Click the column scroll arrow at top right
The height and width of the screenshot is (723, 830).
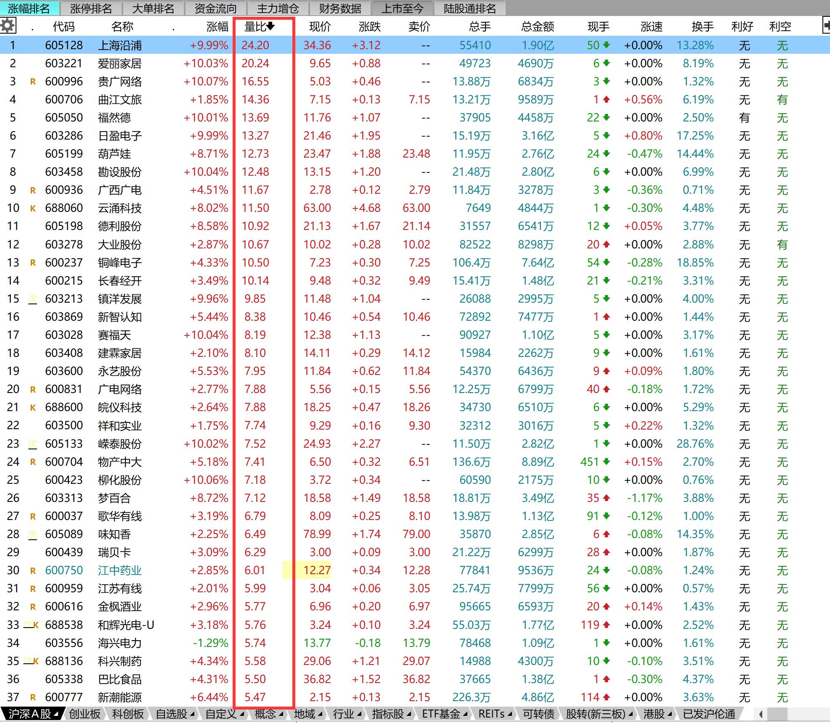[x=826, y=26]
